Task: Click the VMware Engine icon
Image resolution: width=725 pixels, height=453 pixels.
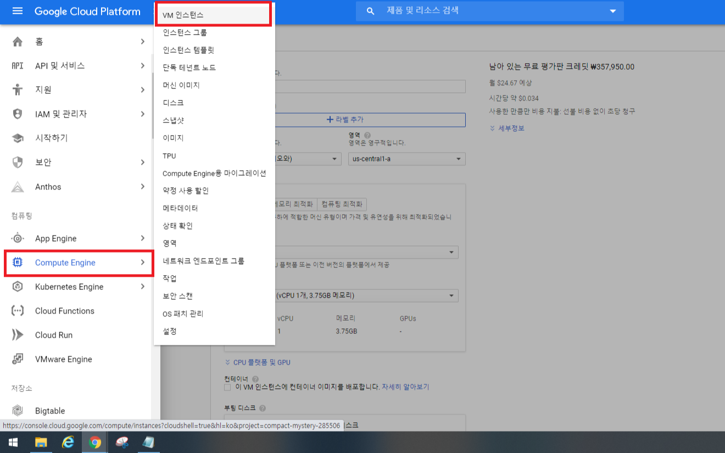Action: click(18, 359)
